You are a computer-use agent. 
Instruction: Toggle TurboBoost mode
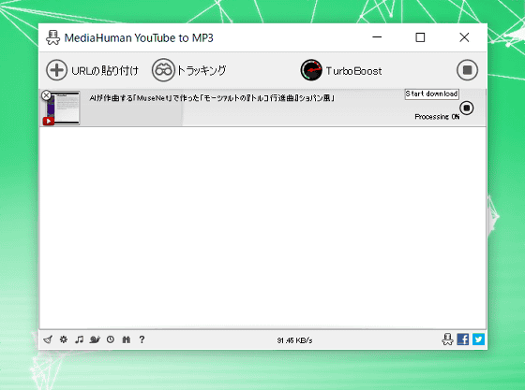coord(341,70)
